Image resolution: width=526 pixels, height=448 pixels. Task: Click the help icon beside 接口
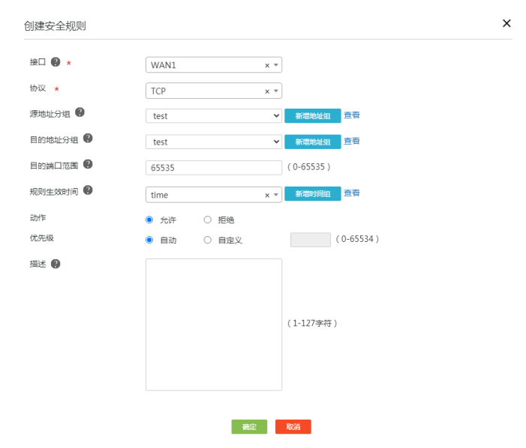click(x=56, y=62)
